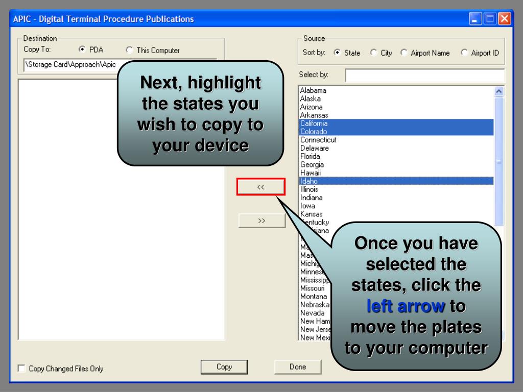Image resolution: width=523 pixels, height=392 pixels.
Task: Sort source list by State
Action: (337, 53)
